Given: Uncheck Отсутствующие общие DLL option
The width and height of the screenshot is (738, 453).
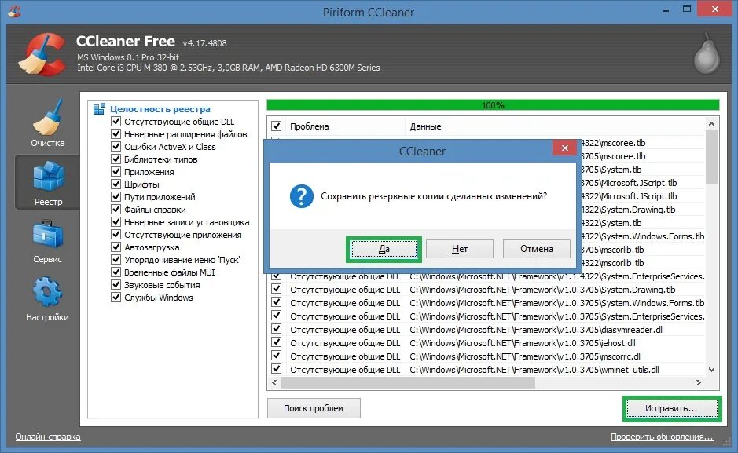Looking at the screenshot, I should 116,121.
